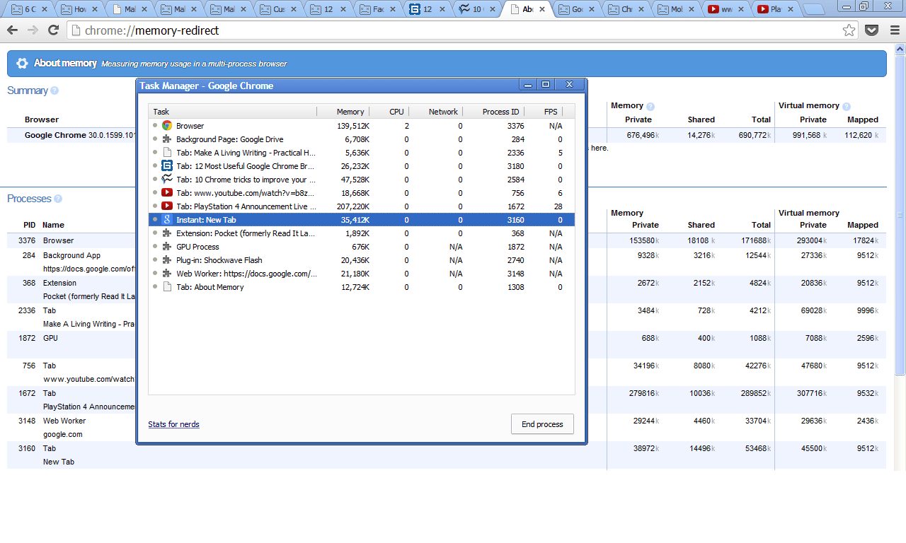The height and width of the screenshot is (543, 906).
Task: Sort Task Manager by FPS column
Action: [544, 112]
